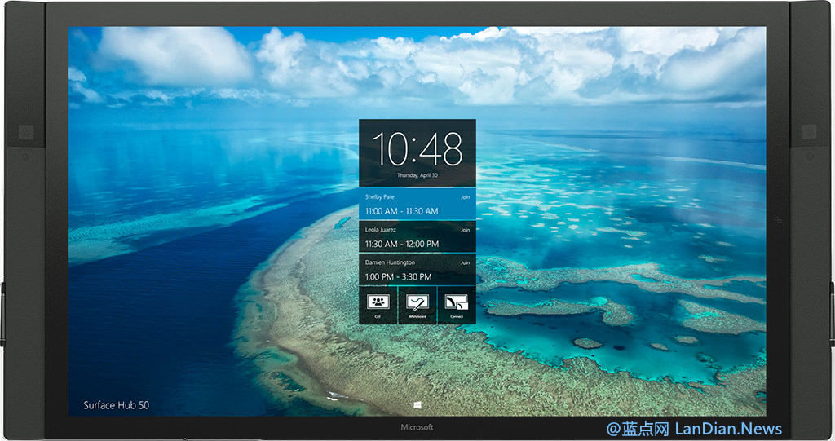Join Damien Huntington's meeting
The width and height of the screenshot is (835, 441).
[465, 262]
